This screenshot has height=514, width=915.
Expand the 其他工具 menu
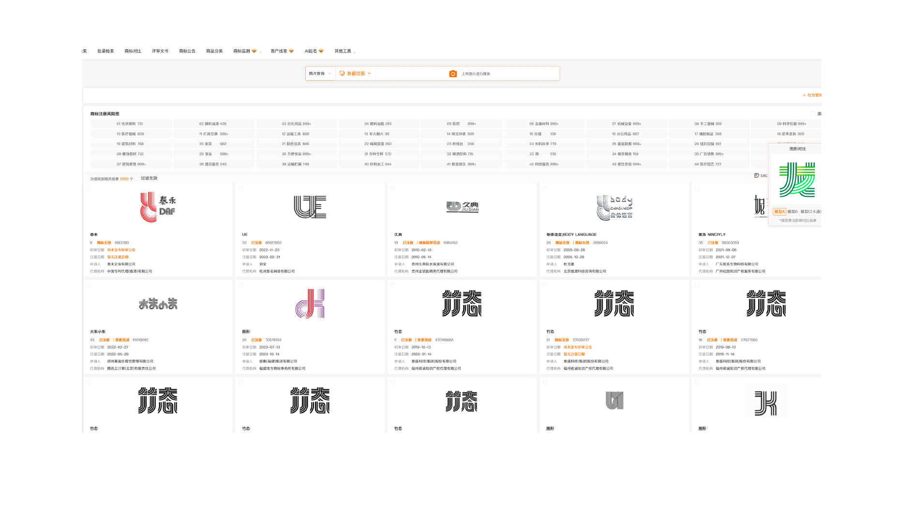coord(345,51)
